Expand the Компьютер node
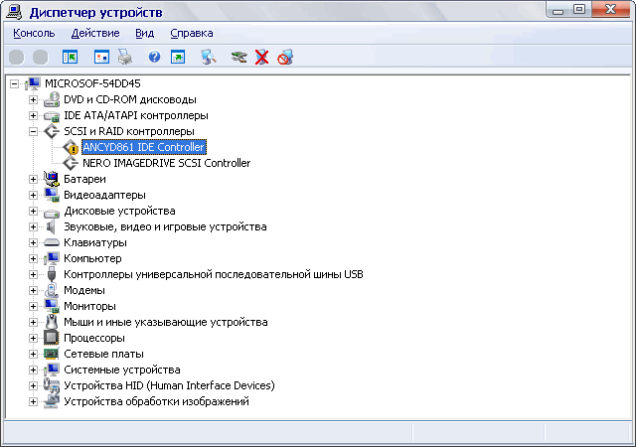Screen dimensions: 636x447 coord(33,258)
